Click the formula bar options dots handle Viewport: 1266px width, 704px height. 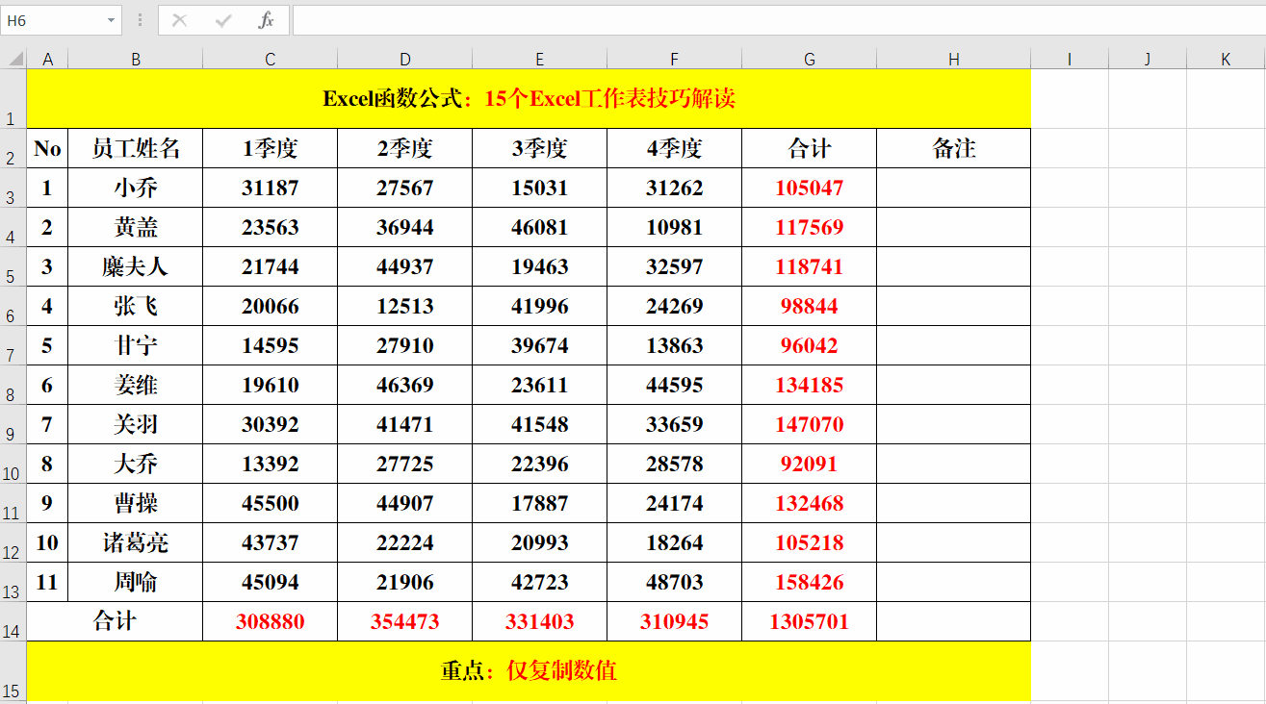(141, 20)
